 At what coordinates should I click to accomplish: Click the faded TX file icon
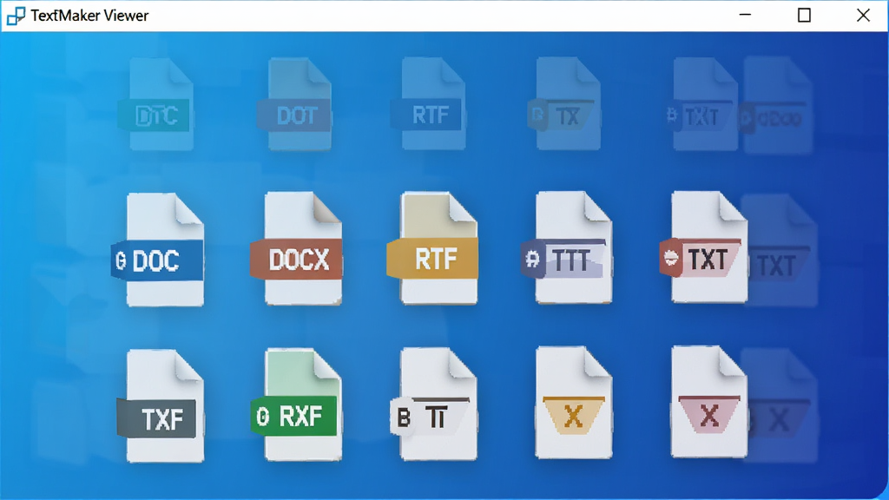(564, 104)
